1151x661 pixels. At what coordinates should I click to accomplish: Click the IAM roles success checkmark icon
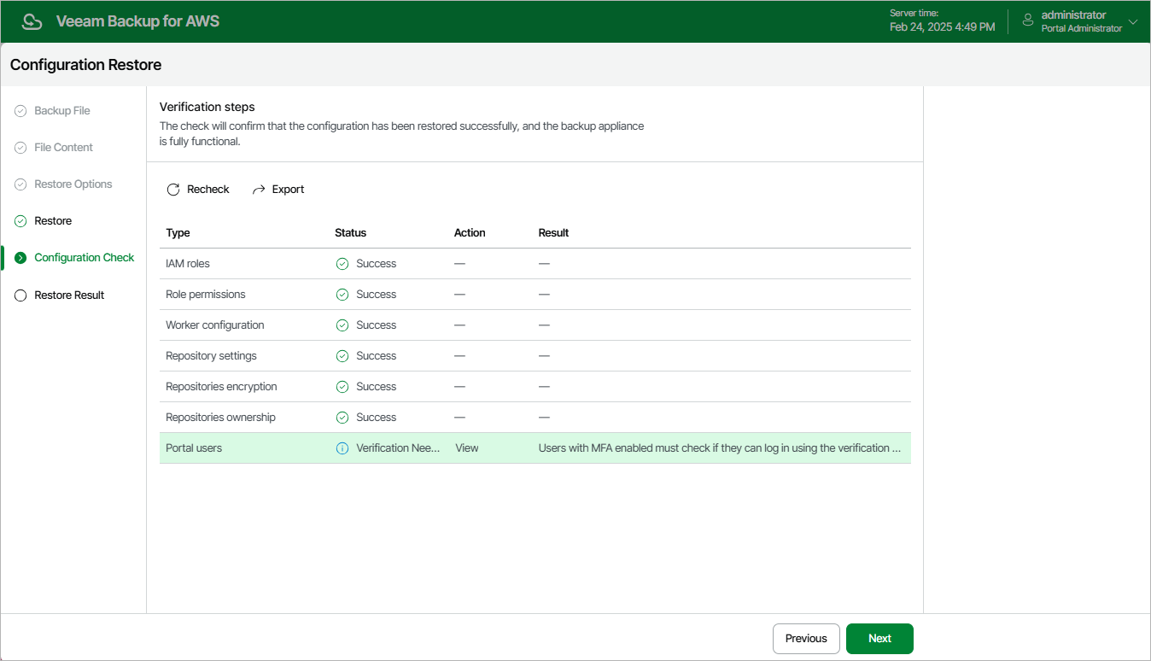[x=342, y=264]
